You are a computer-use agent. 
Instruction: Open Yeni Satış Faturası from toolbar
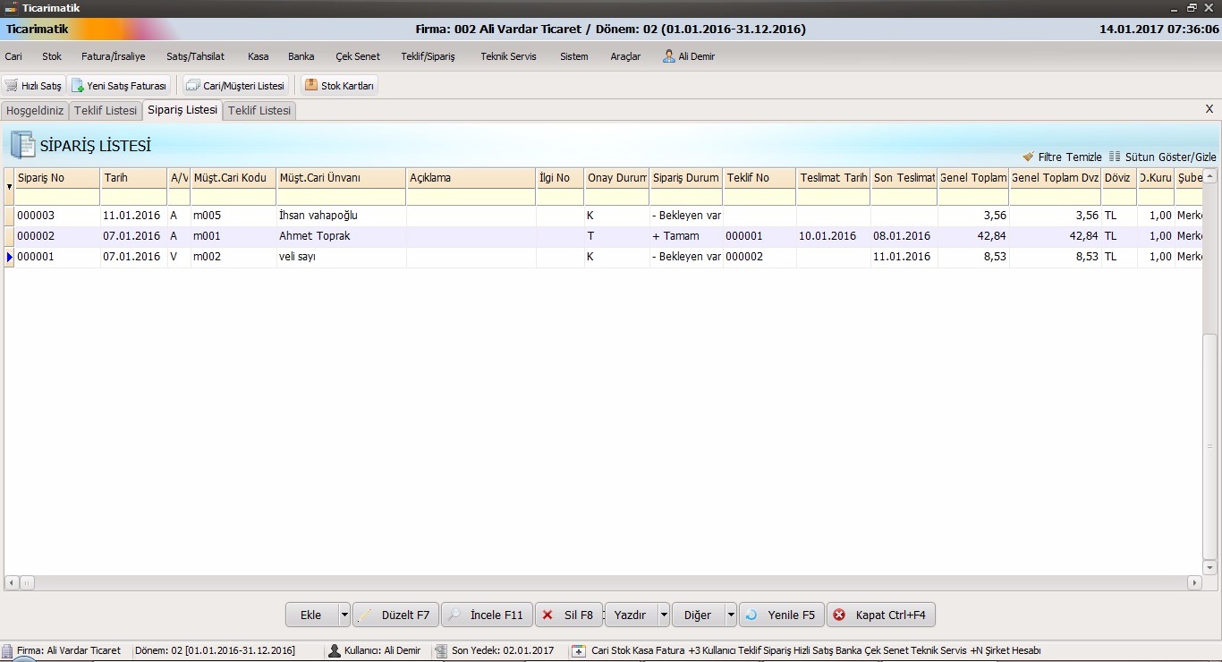pos(79,86)
